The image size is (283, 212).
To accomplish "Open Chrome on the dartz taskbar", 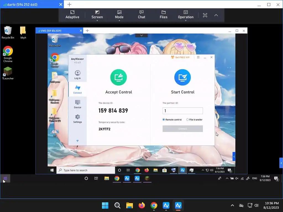I will click(x=117, y=179).
